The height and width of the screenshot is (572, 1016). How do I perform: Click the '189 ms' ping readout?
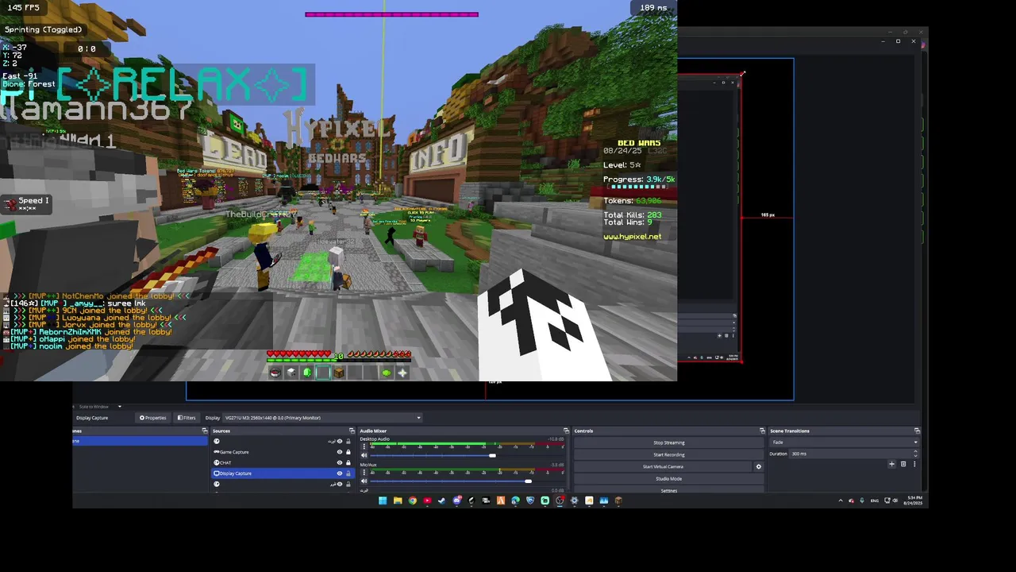[x=653, y=8]
